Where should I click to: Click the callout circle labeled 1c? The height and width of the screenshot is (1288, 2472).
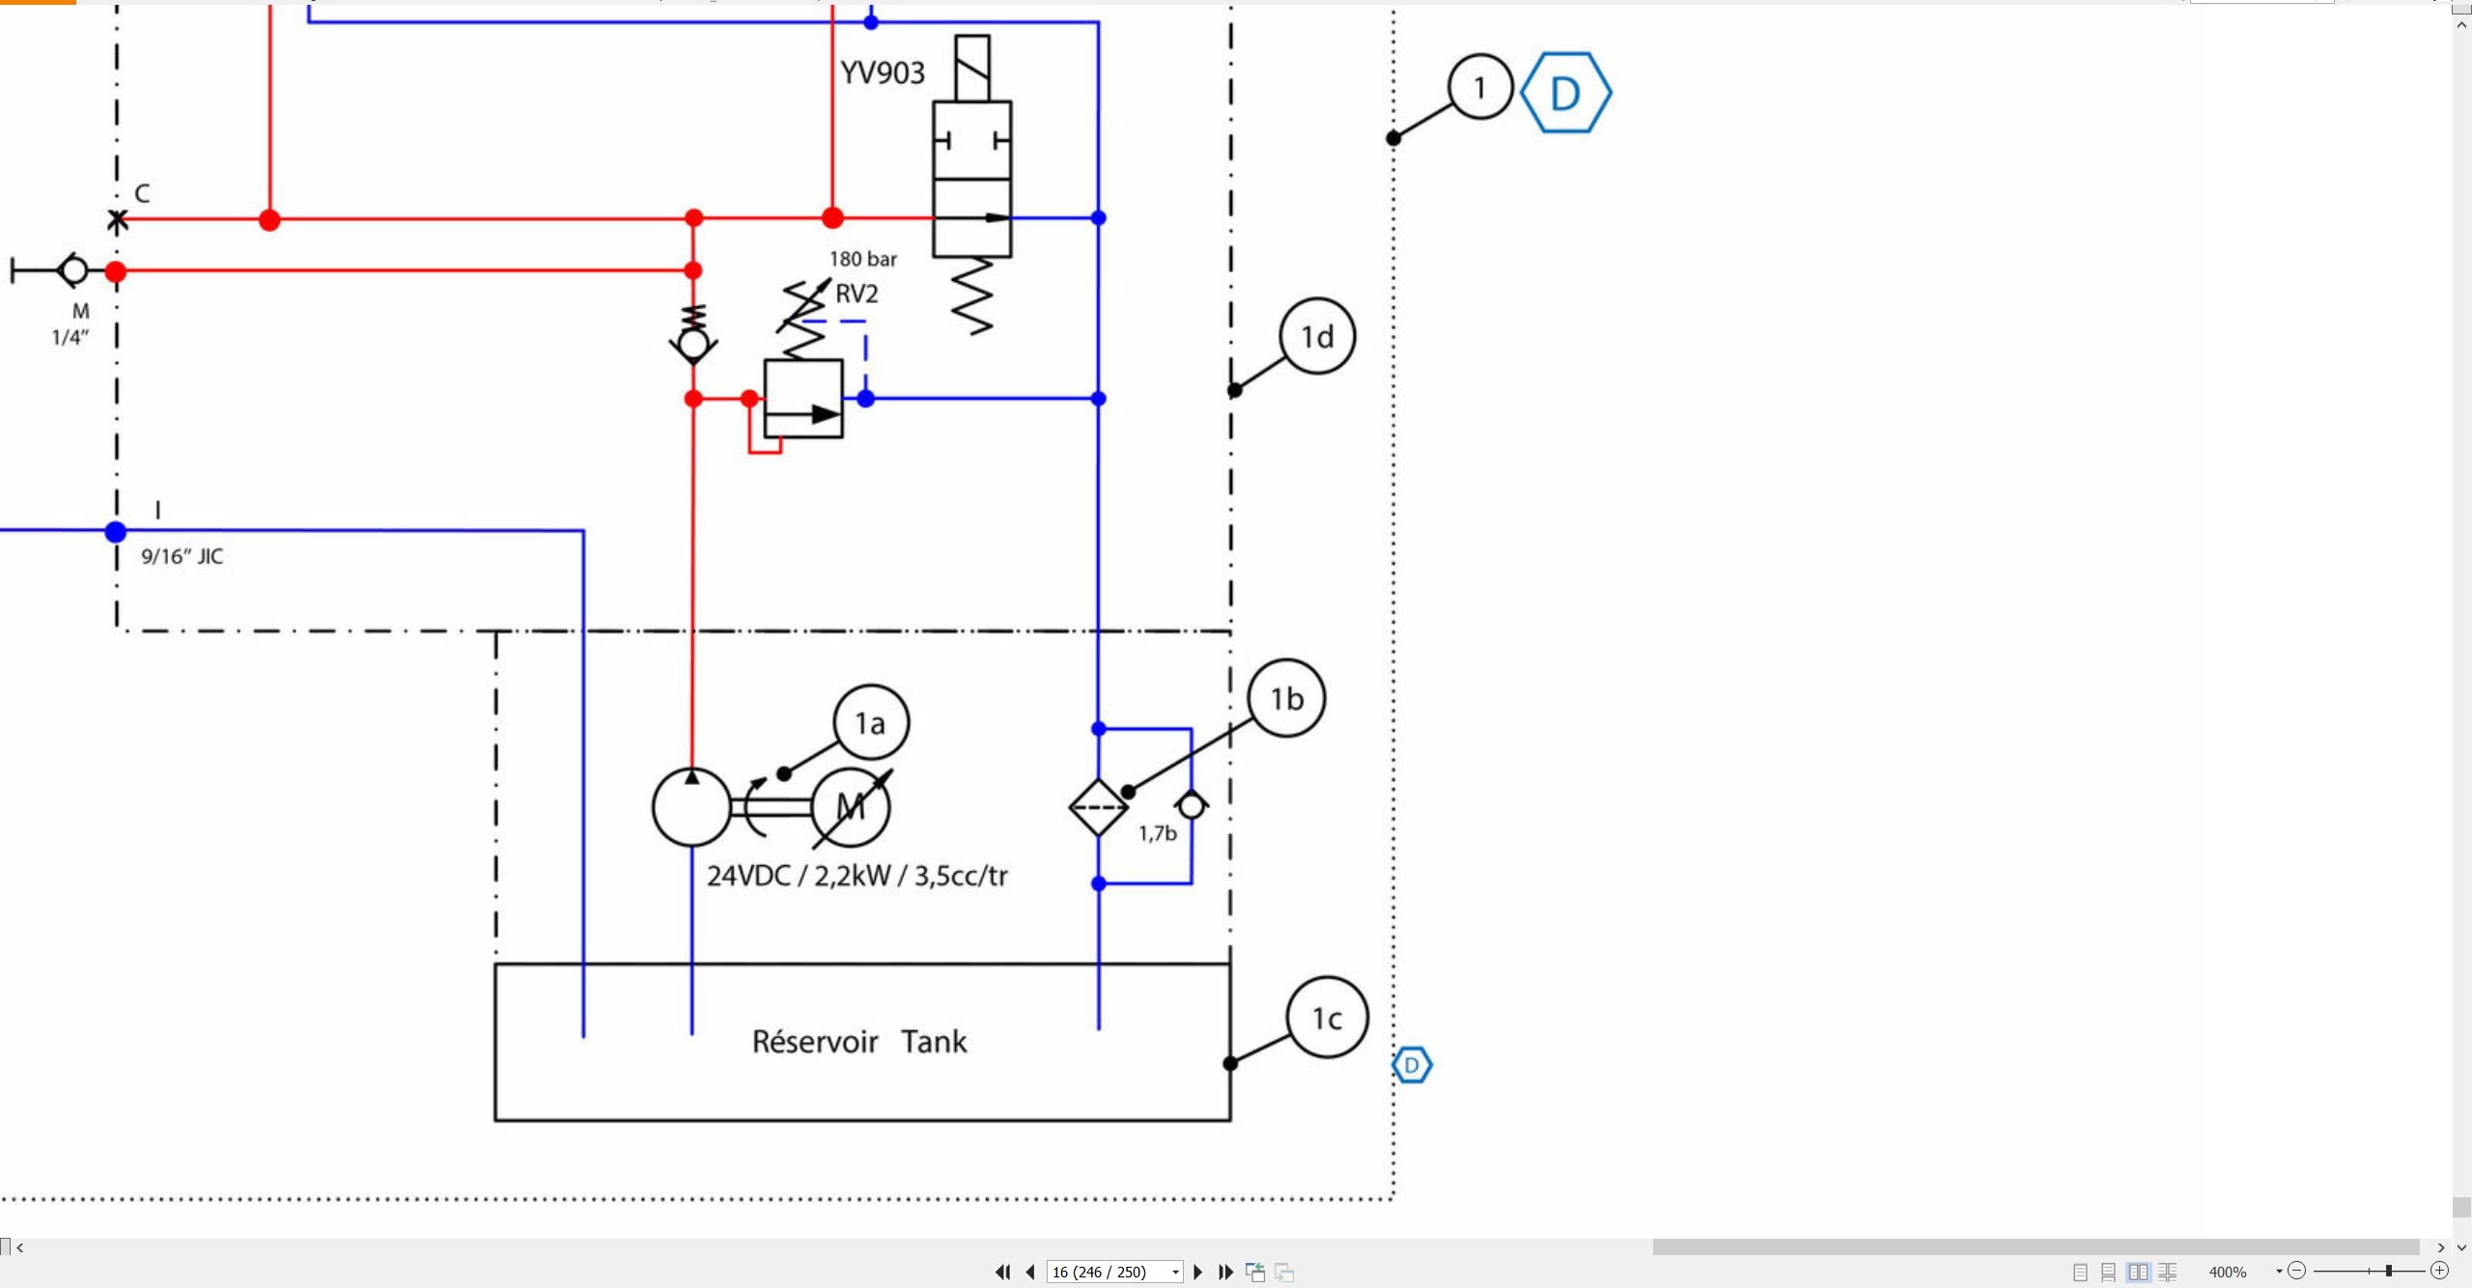pyautogui.click(x=1328, y=1018)
